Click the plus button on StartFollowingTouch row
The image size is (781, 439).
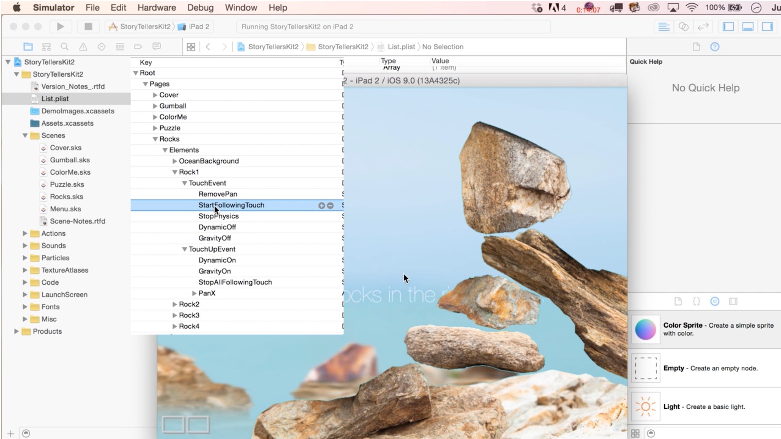coord(322,206)
